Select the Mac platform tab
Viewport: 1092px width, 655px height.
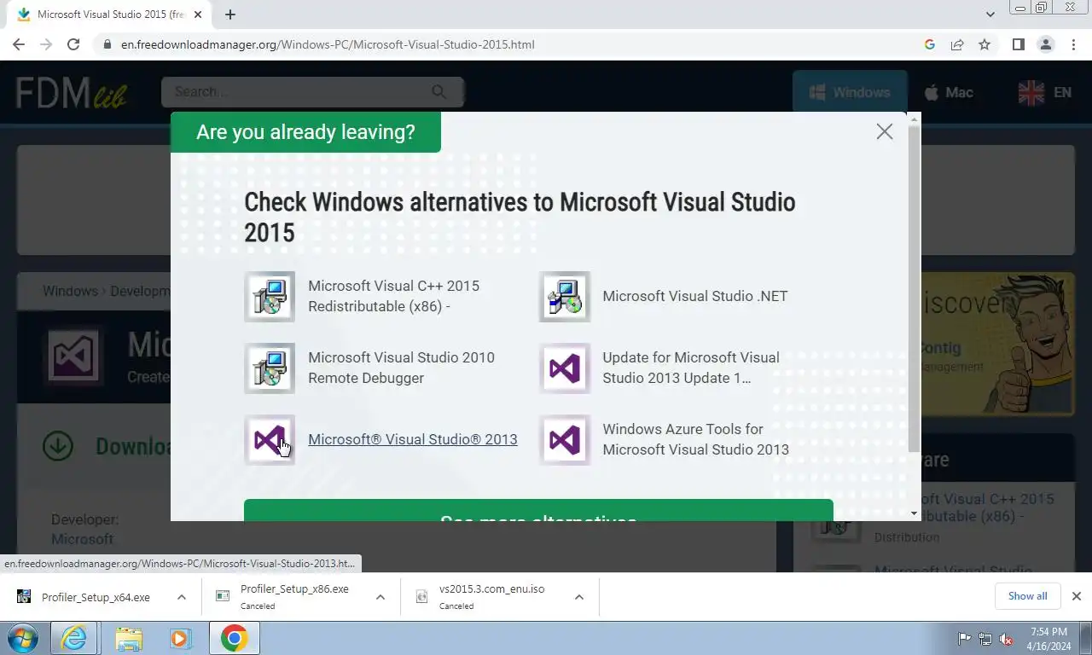(949, 92)
